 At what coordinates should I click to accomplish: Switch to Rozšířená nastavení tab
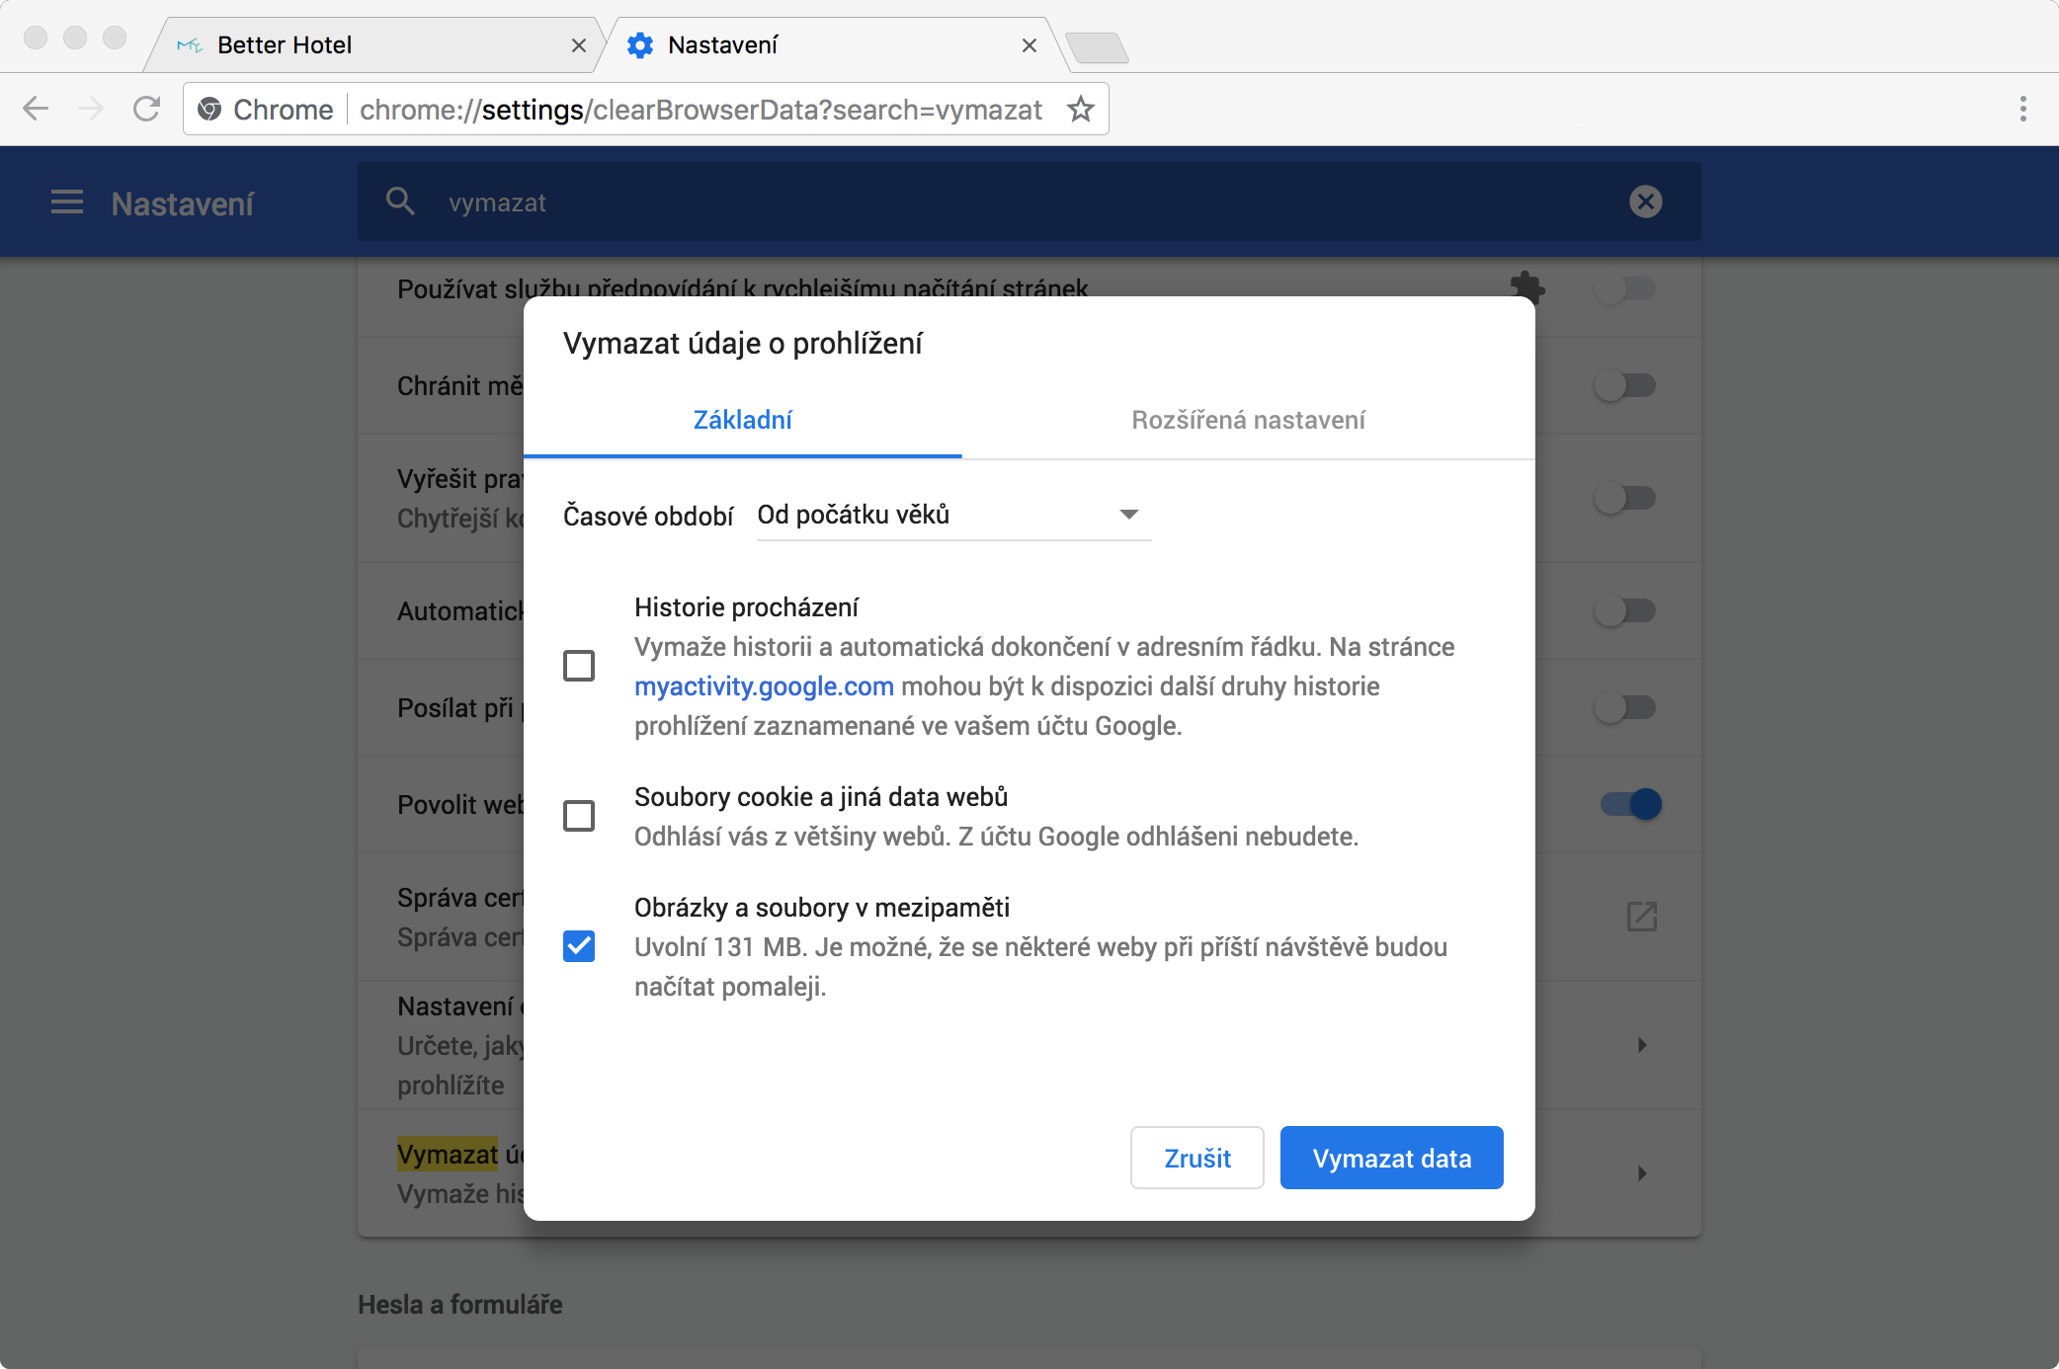point(1248,420)
